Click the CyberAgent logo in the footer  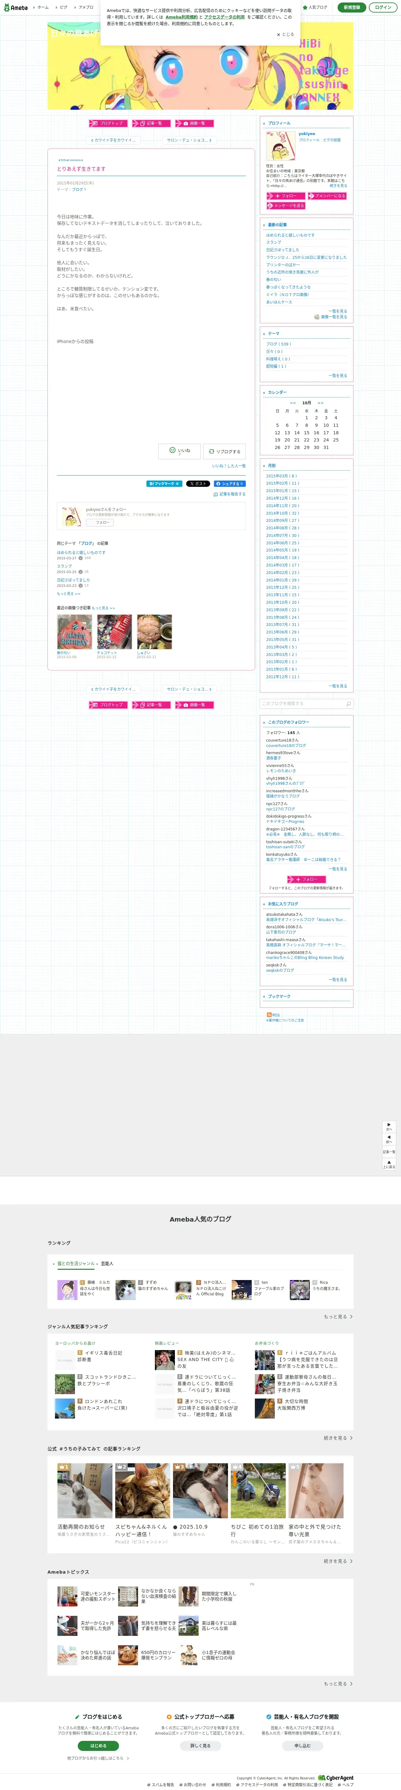click(336, 1777)
